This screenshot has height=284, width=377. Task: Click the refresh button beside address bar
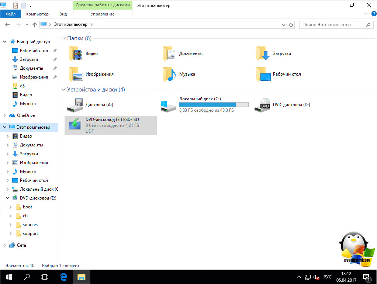[x=291, y=25]
